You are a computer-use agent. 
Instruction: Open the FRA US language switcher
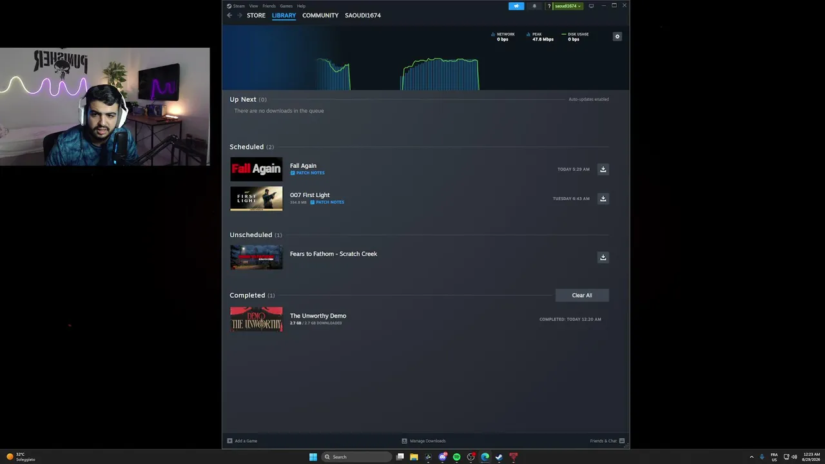point(774,457)
